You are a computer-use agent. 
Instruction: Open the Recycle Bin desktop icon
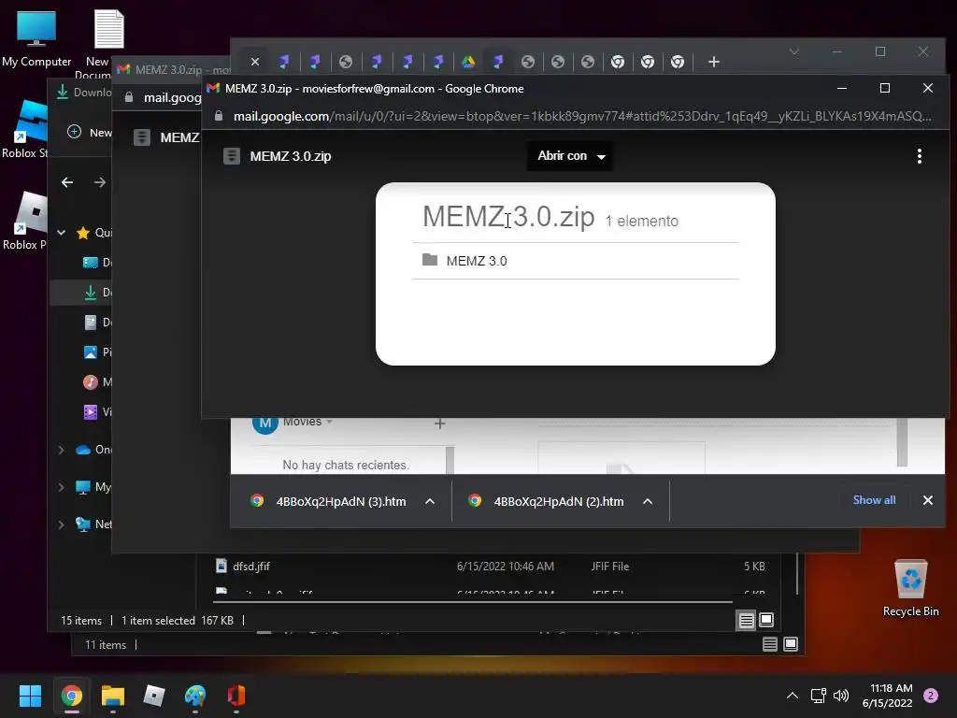point(910,589)
